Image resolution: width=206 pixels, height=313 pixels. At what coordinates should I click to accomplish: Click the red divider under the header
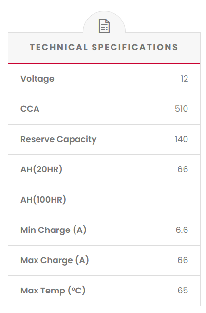[104, 63]
